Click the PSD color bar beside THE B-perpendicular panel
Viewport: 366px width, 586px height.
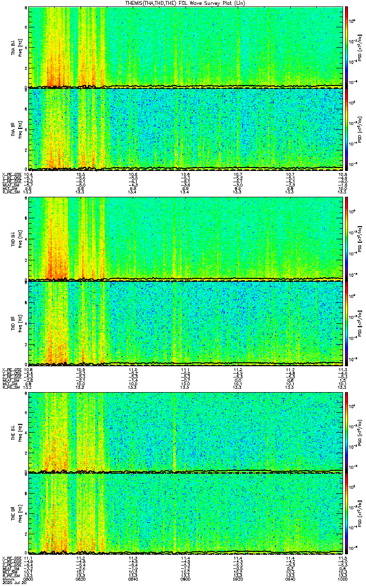347,433
